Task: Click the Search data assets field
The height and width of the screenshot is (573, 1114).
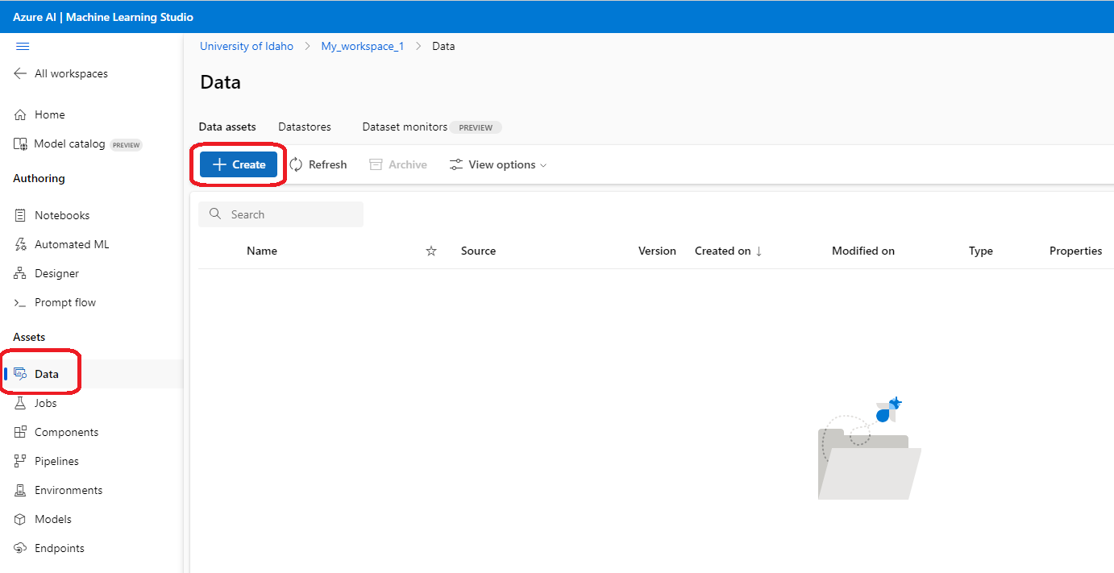Action: pyautogui.click(x=281, y=214)
